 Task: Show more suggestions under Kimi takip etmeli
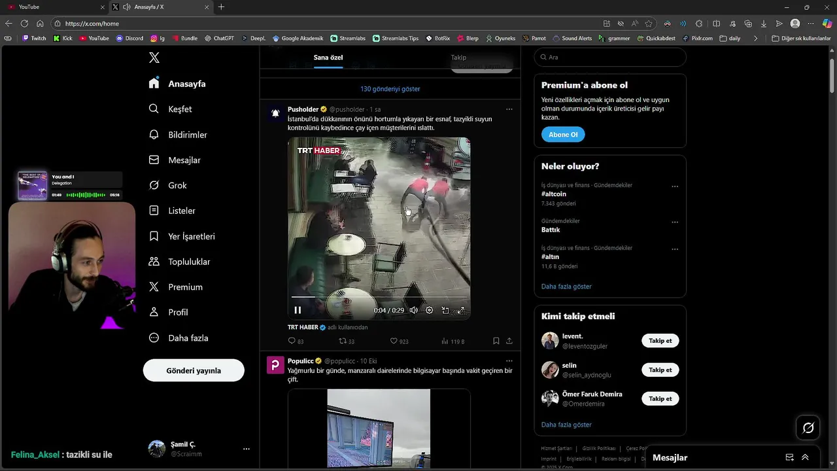coord(566,425)
